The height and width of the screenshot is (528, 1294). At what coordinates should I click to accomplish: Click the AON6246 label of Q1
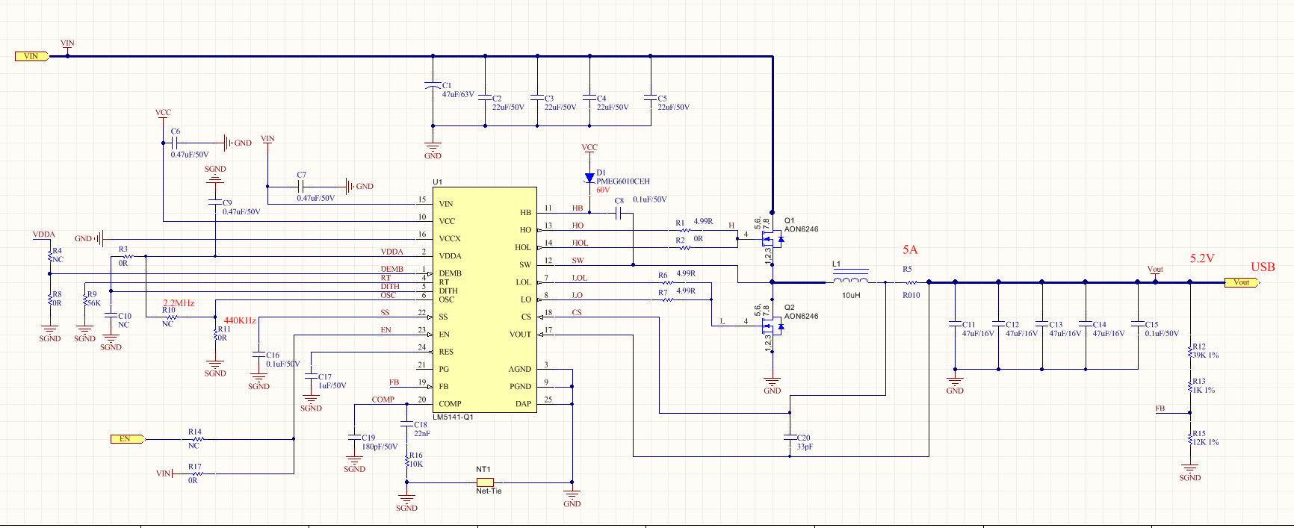click(x=801, y=229)
